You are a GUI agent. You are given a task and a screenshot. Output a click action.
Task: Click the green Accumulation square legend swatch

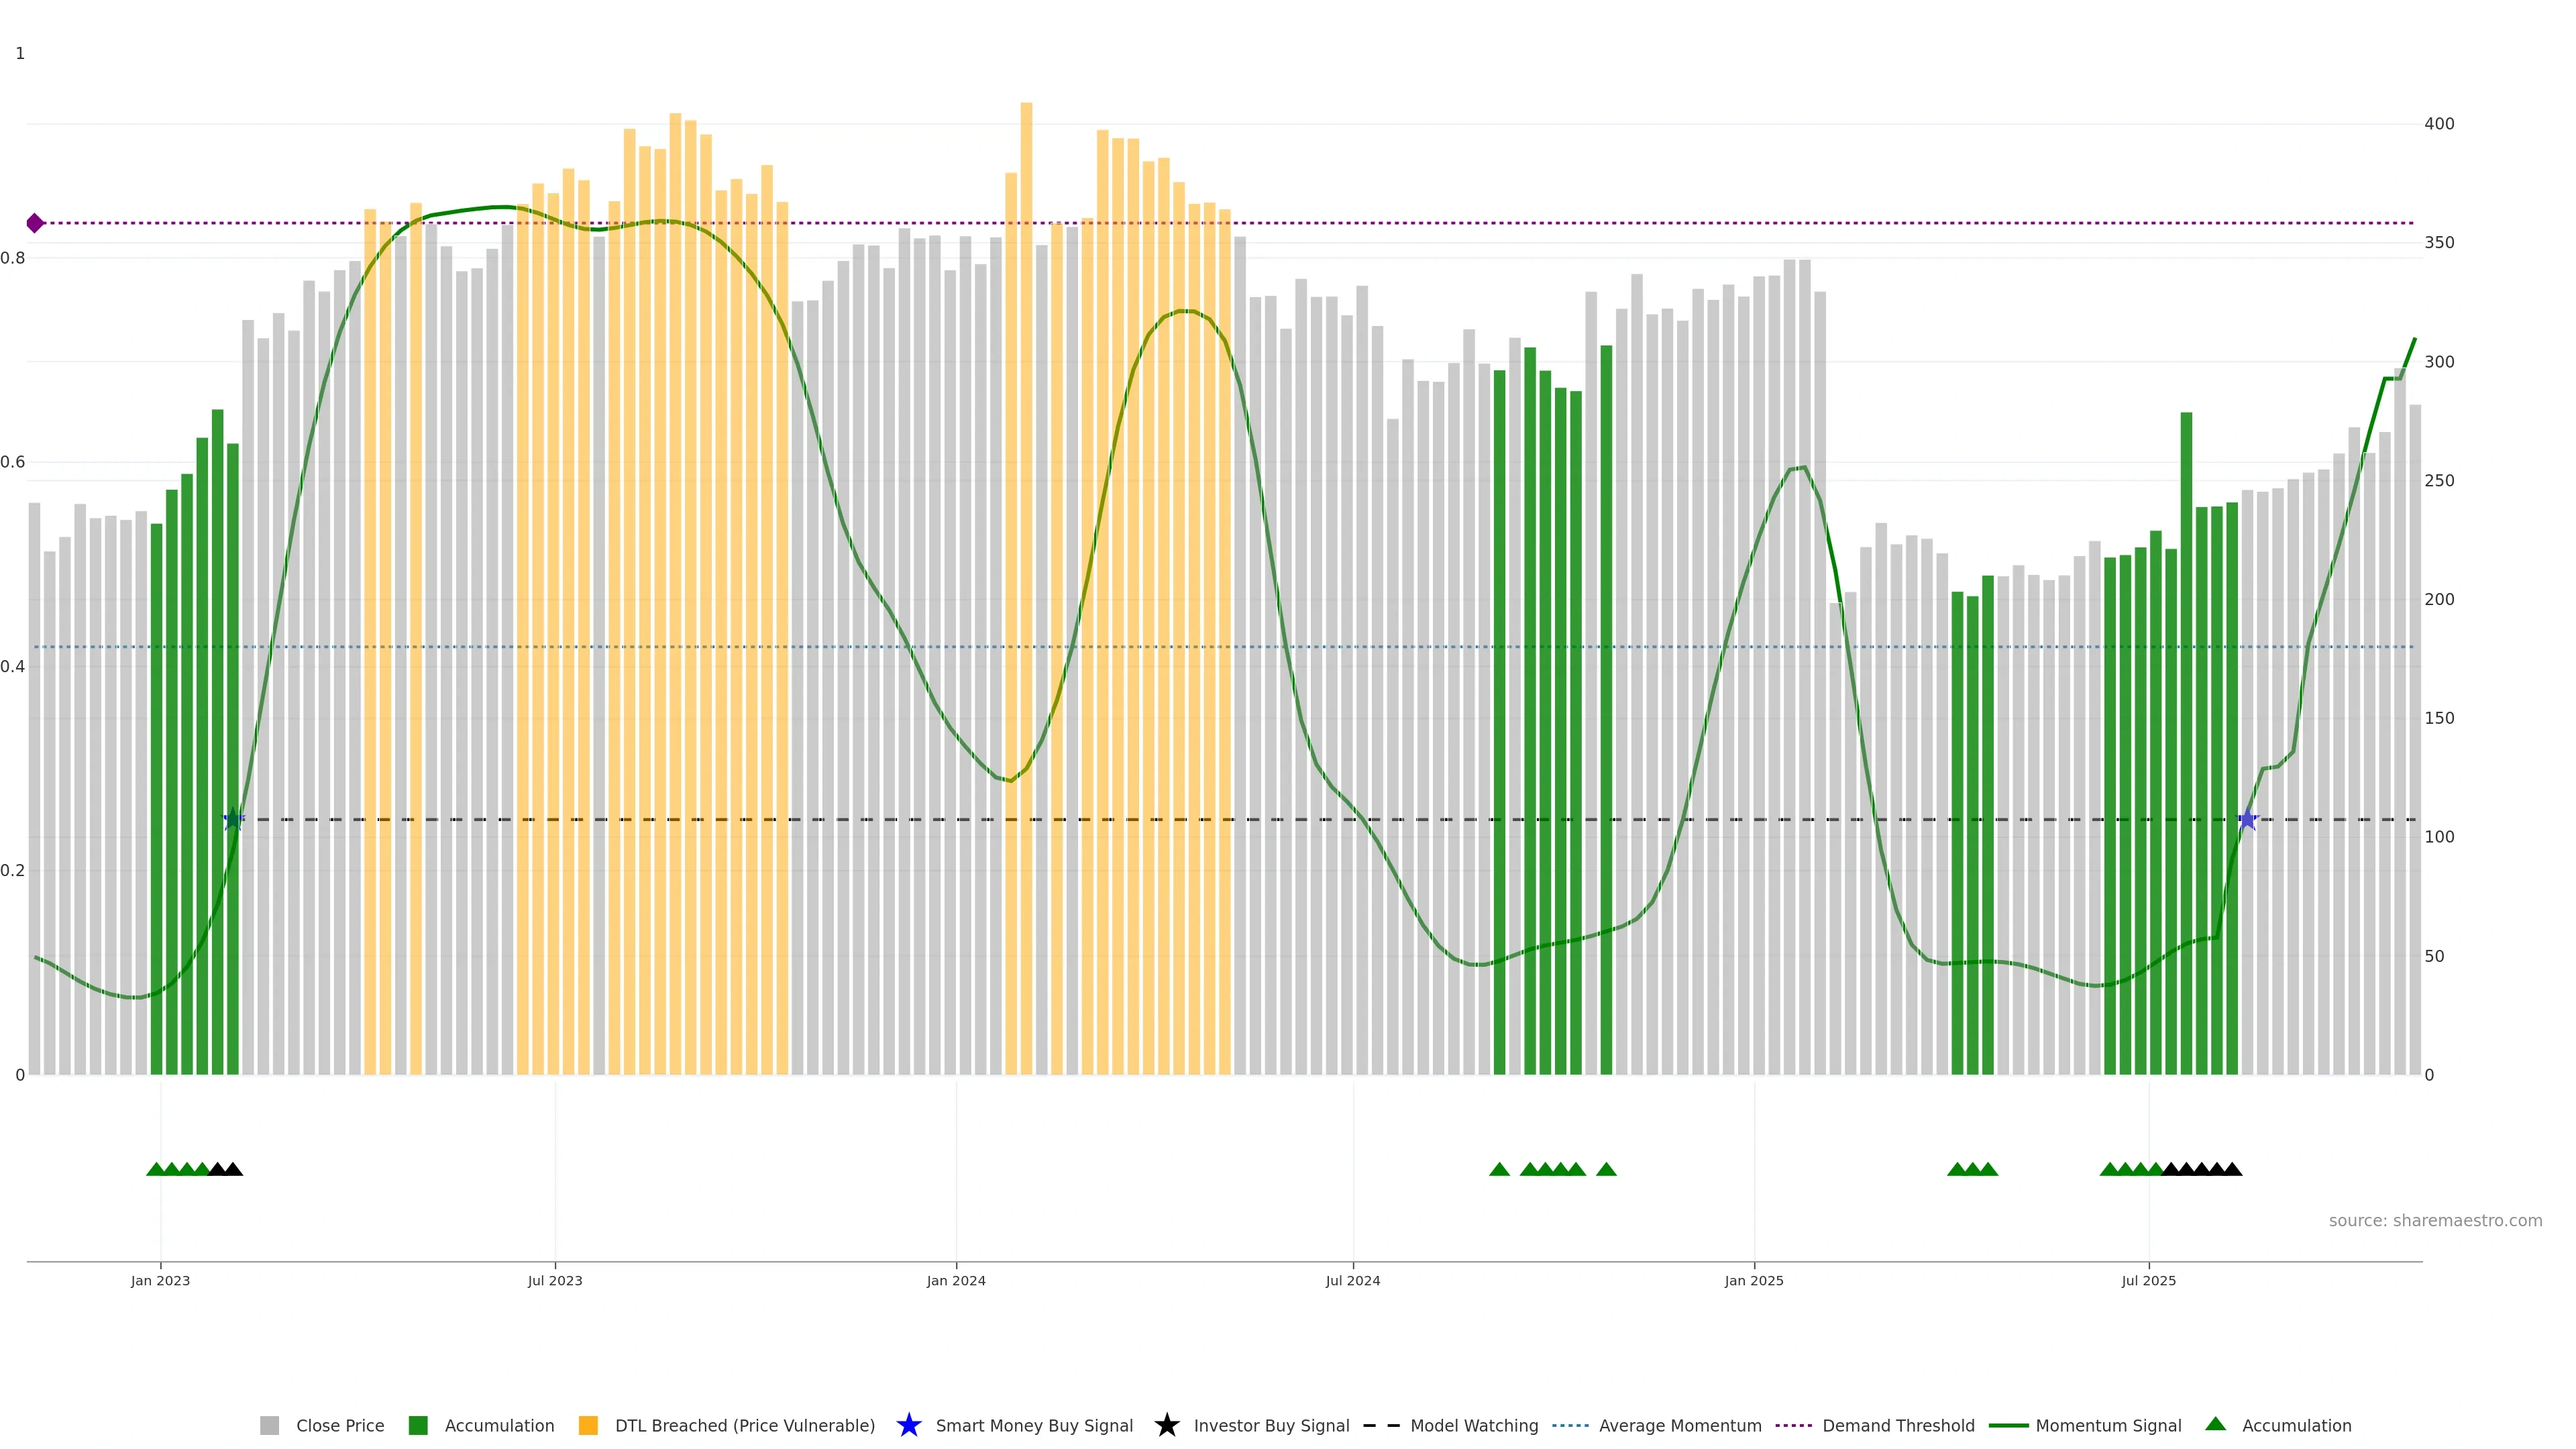point(418,1425)
